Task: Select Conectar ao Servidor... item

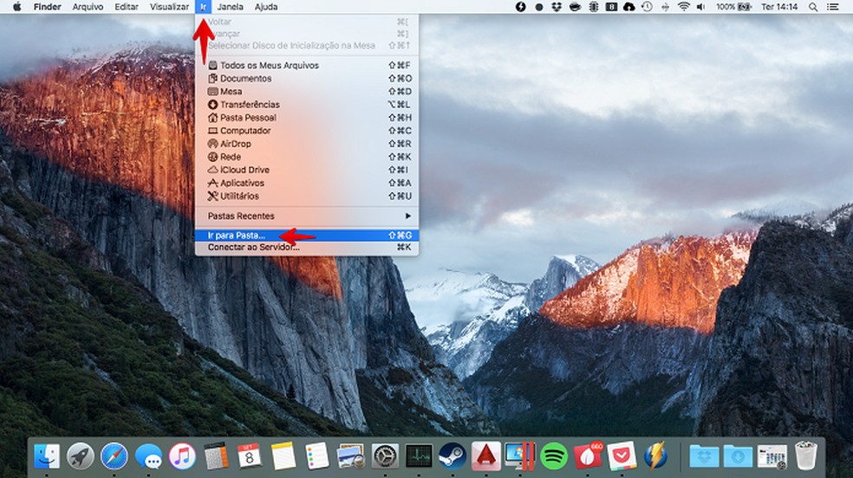Action: [x=307, y=247]
